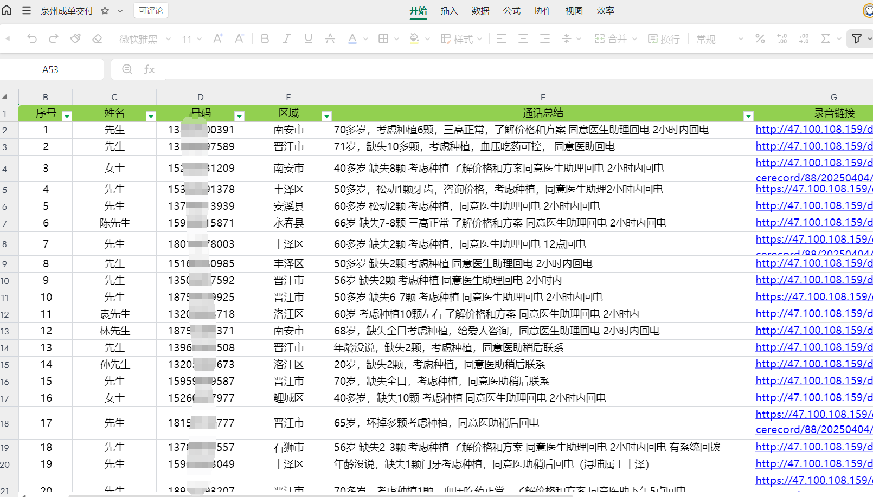The width and height of the screenshot is (873, 497).
Task: Toggle underline formatting
Action: pyautogui.click(x=308, y=39)
